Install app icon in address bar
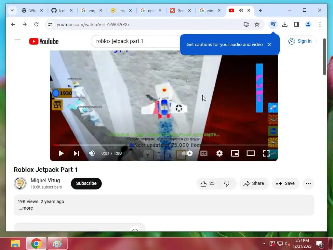 [x=246, y=24]
